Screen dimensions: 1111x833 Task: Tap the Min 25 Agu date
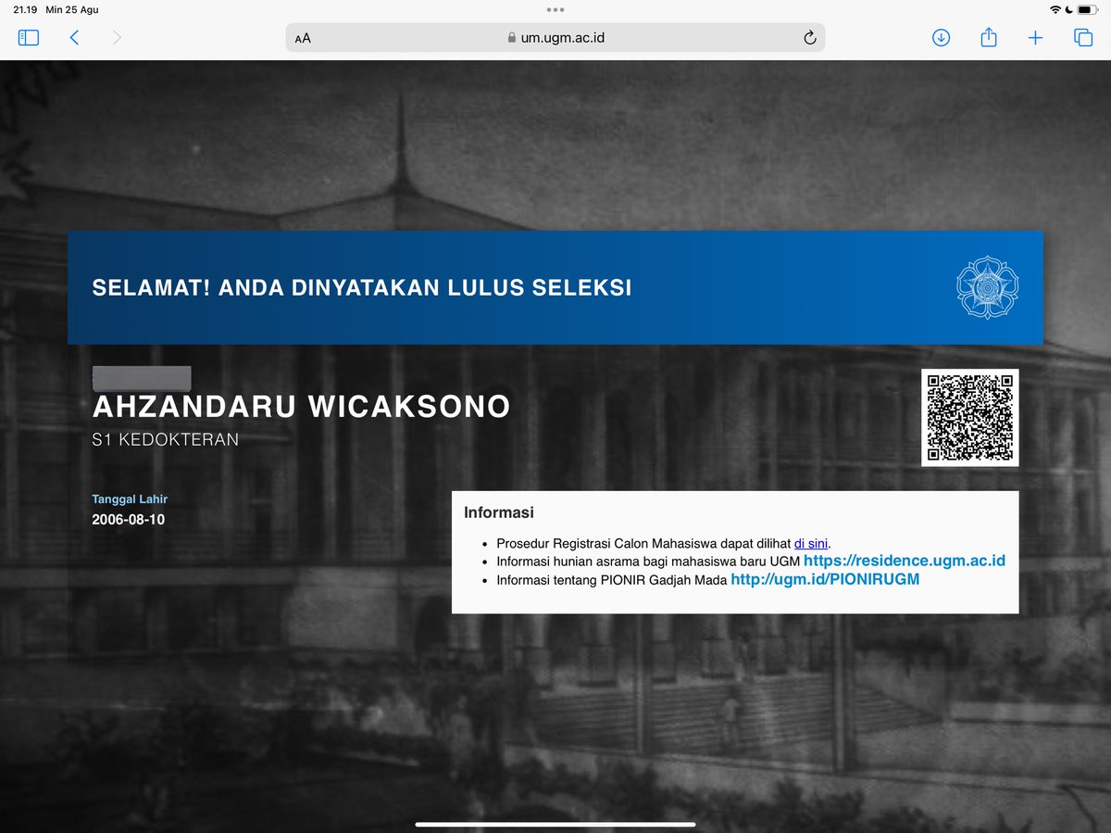coord(71,9)
